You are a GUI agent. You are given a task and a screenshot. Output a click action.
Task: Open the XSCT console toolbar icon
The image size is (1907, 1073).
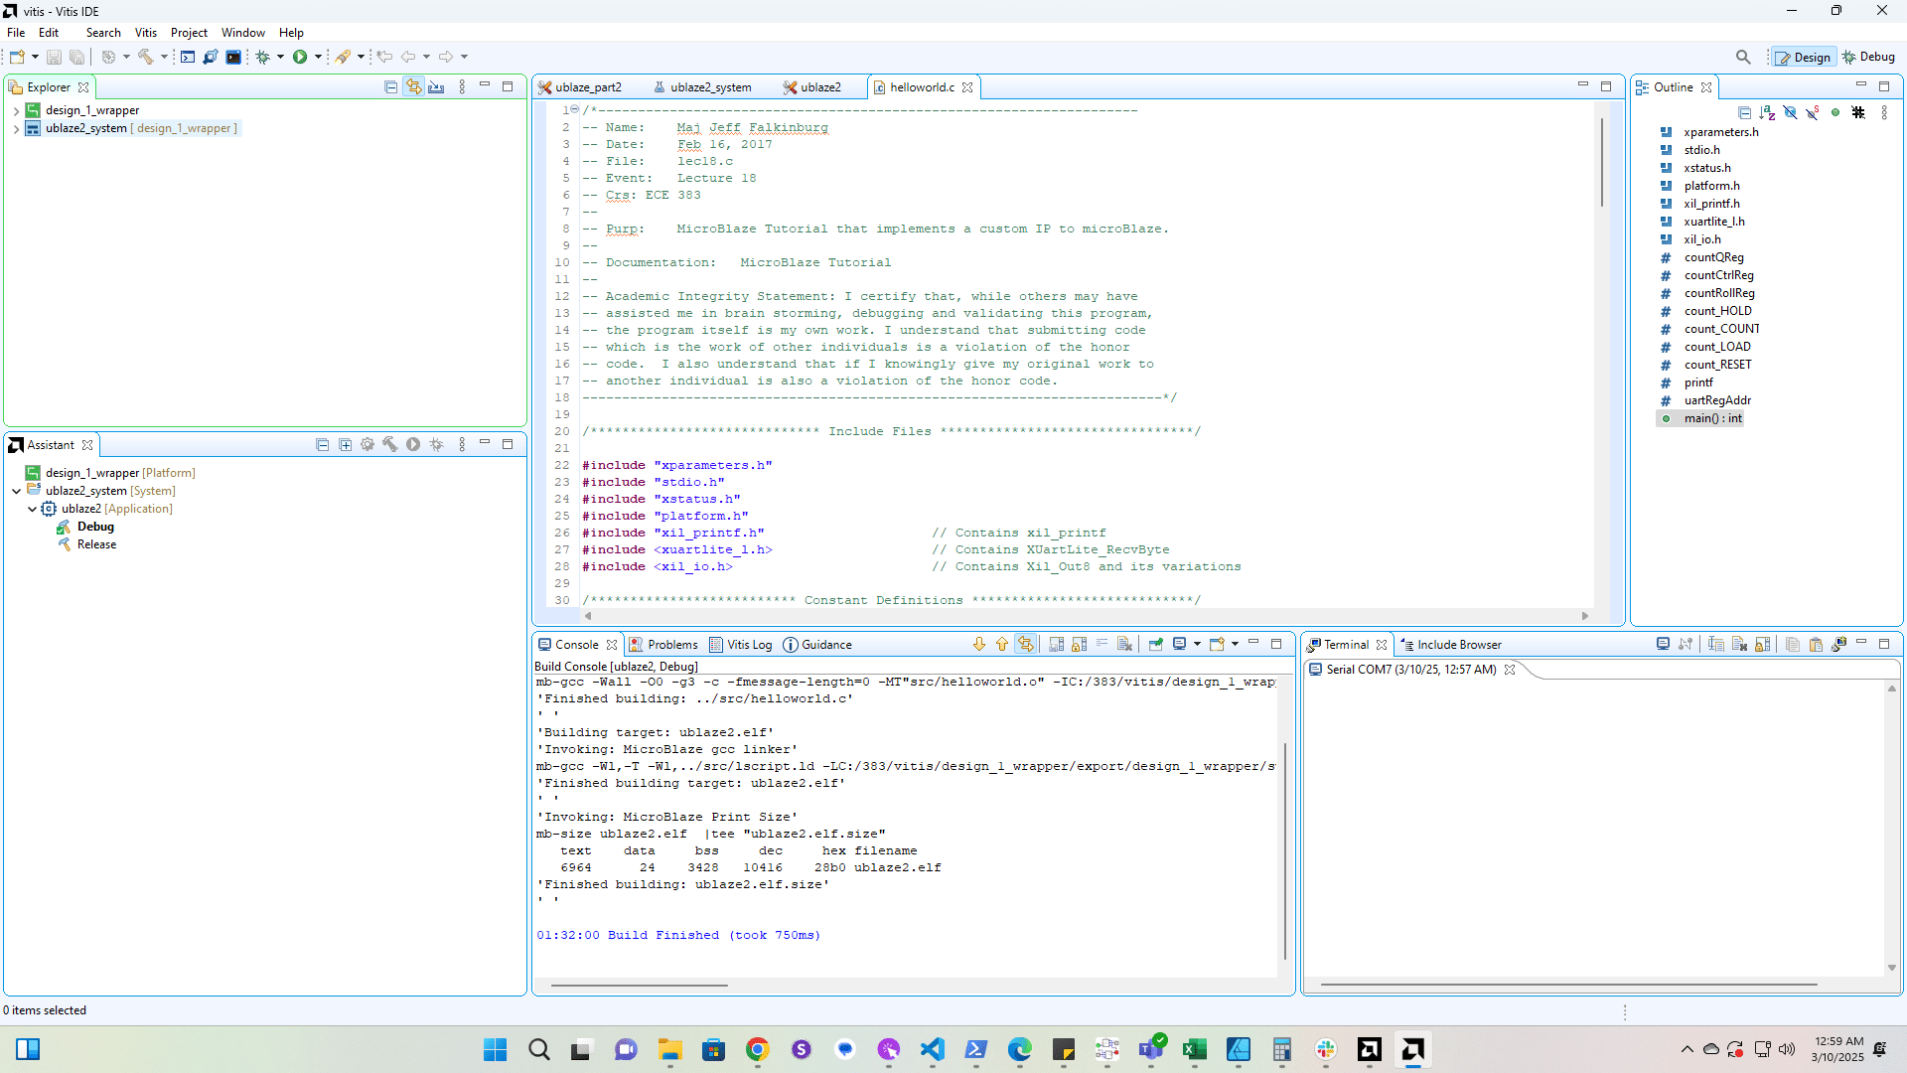[188, 57]
